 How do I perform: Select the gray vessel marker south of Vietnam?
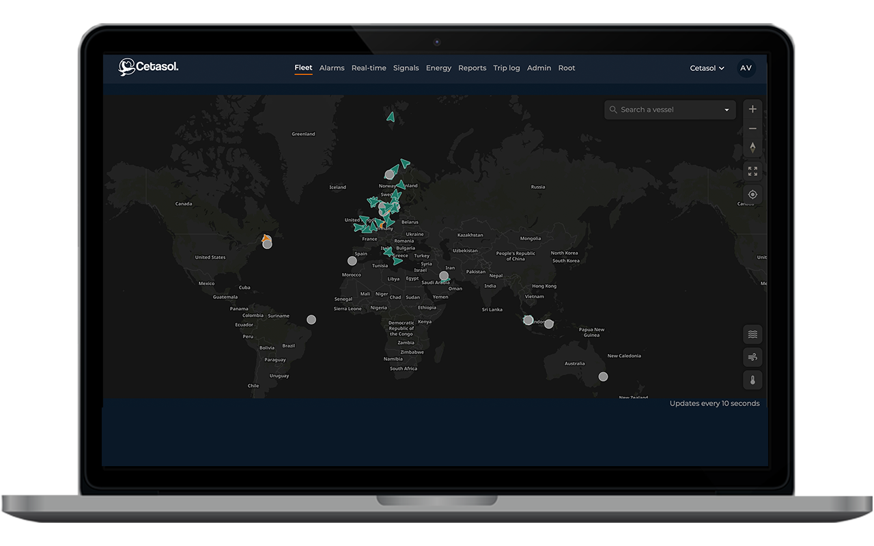pyautogui.click(x=528, y=319)
